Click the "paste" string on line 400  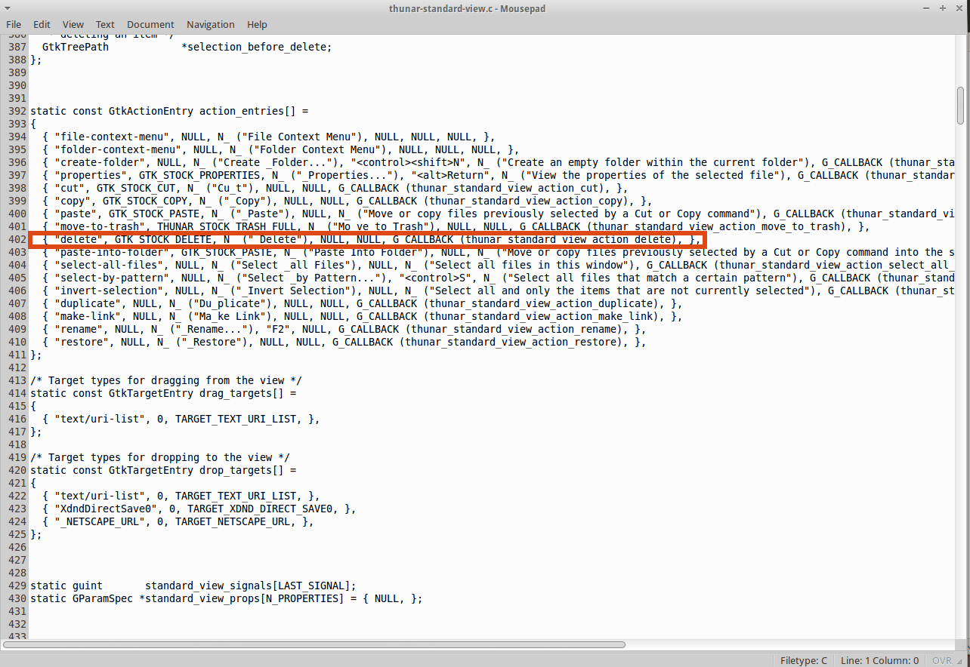click(x=76, y=214)
